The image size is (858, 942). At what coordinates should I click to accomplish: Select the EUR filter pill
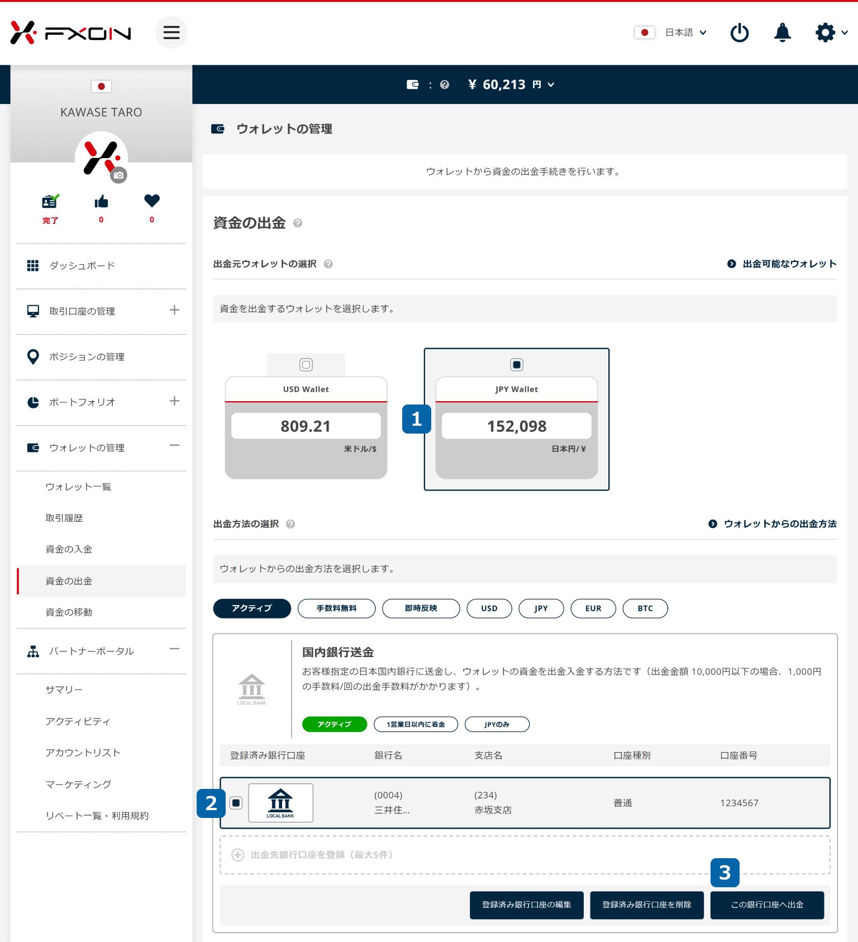coord(593,608)
